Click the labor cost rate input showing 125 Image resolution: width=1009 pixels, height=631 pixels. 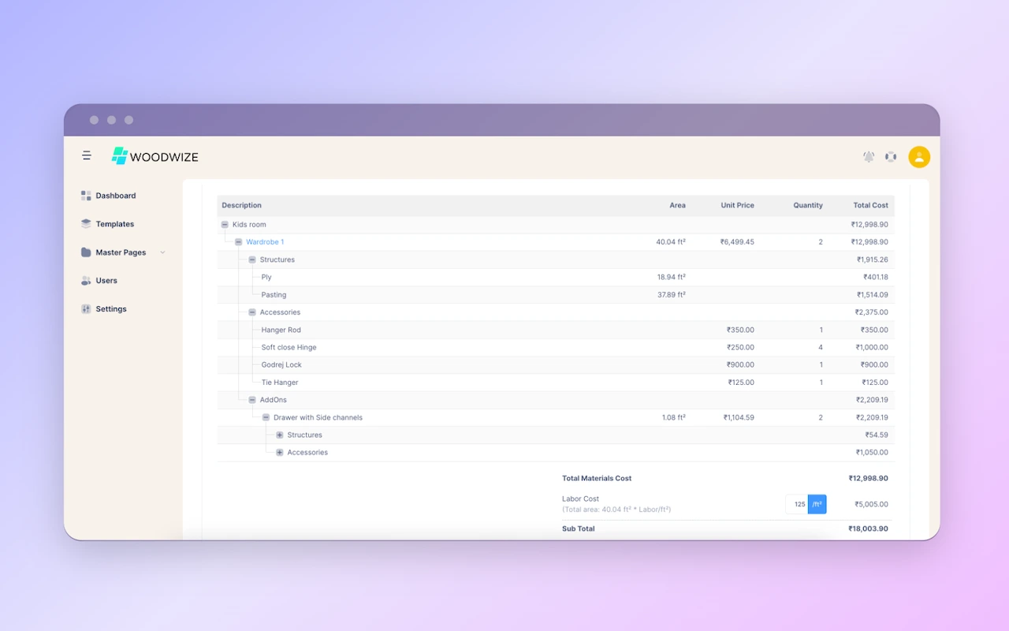(x=797, y=504)
